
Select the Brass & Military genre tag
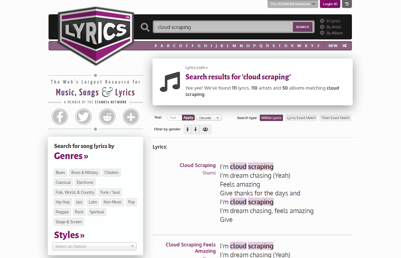click(x=85, y=173)
